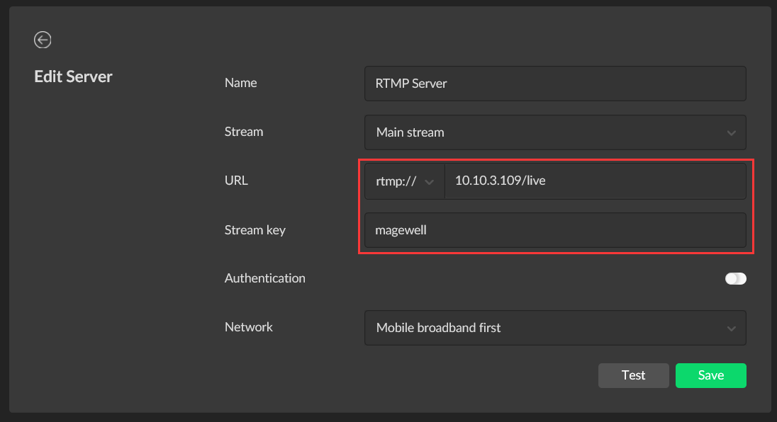Click the Authentication label text
The height and width of the screenshot is (422, 777).
tap(264, 278)
